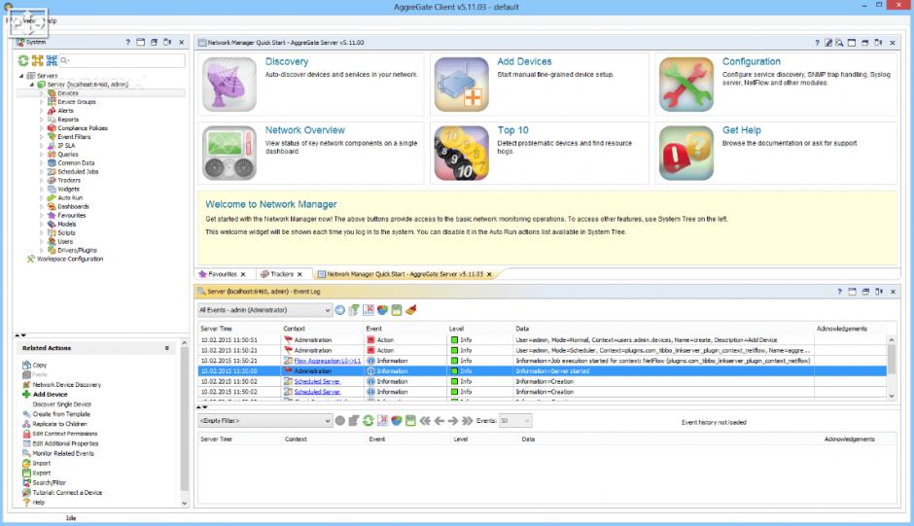Open the Get Help lifebuoy tile icon
Viewport: 914px width, 526px height.
(x=686, y=153)
